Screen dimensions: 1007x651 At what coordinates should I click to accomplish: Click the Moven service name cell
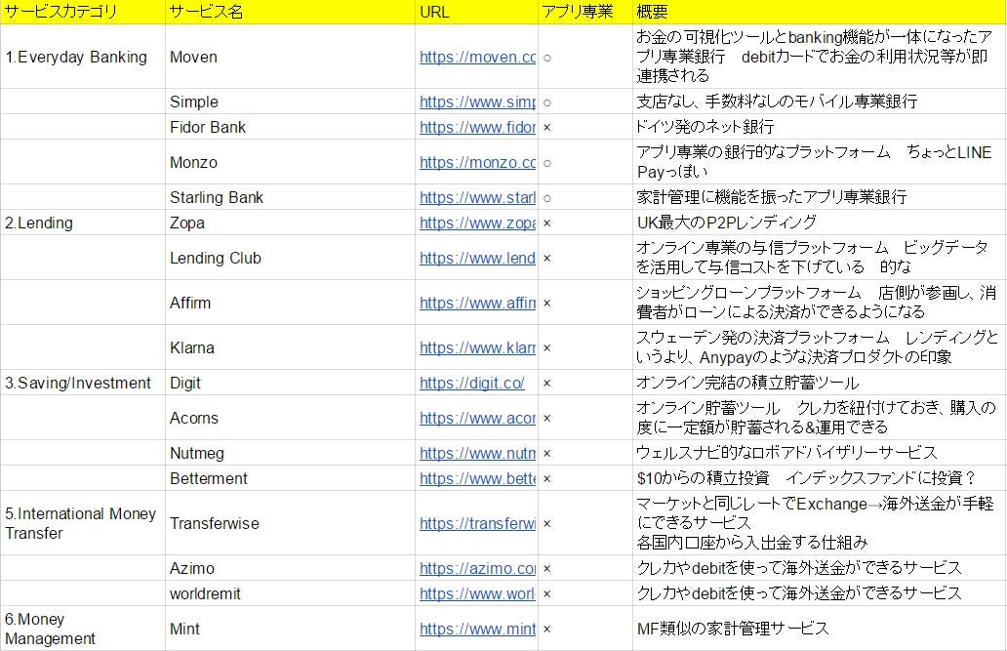290,57
